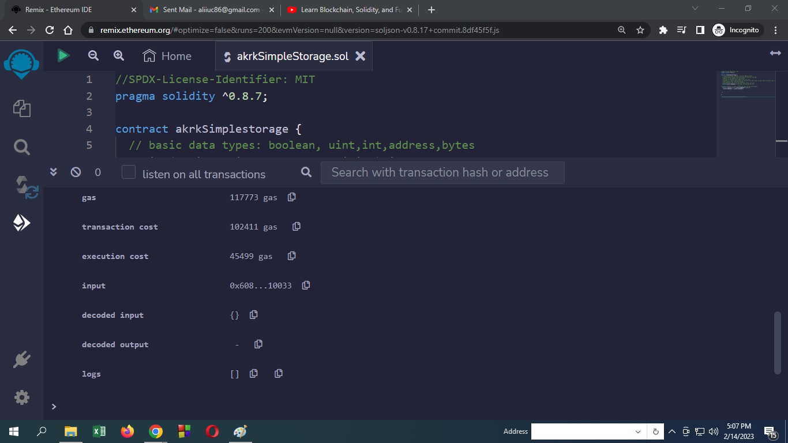The height and width of the screenshot is (443, 788).
Task: Click the Incognito profile button
Action: click(738, 30)
